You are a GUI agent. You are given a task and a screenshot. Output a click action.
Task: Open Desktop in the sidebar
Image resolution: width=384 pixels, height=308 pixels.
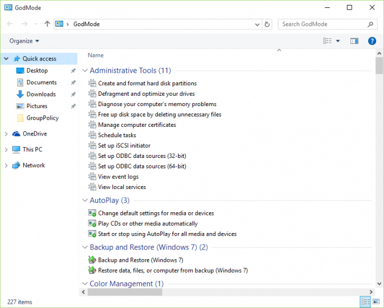pyautogui.click(x=37, y=71)
